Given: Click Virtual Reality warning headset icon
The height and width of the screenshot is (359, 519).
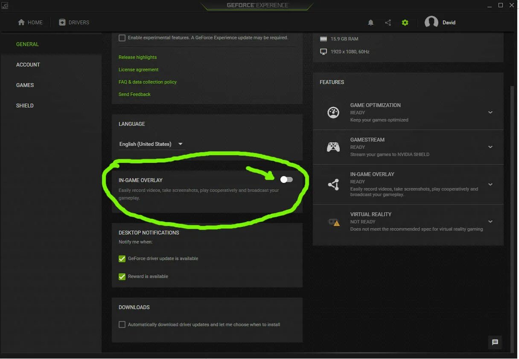Looking at the screenshot, I should click(x=333, y=222).
